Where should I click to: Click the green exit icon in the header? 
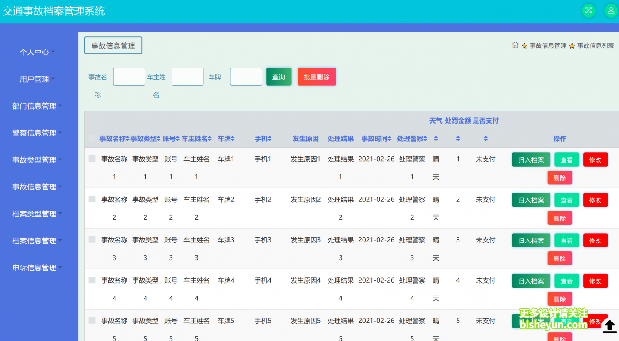[x=588, y=11]
